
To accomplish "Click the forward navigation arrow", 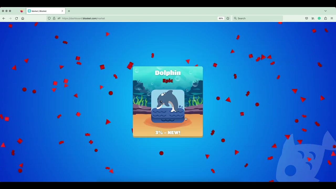I will pos(10,18).
